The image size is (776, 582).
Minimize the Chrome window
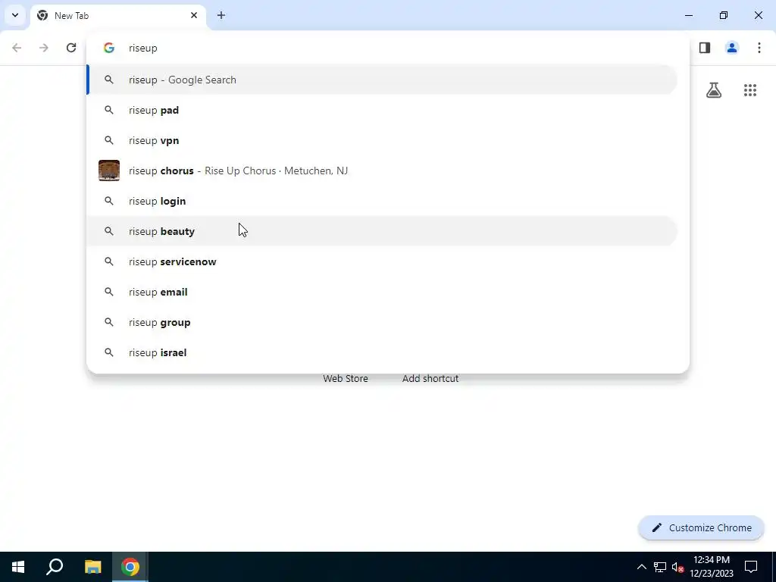[x=688, y=15]
